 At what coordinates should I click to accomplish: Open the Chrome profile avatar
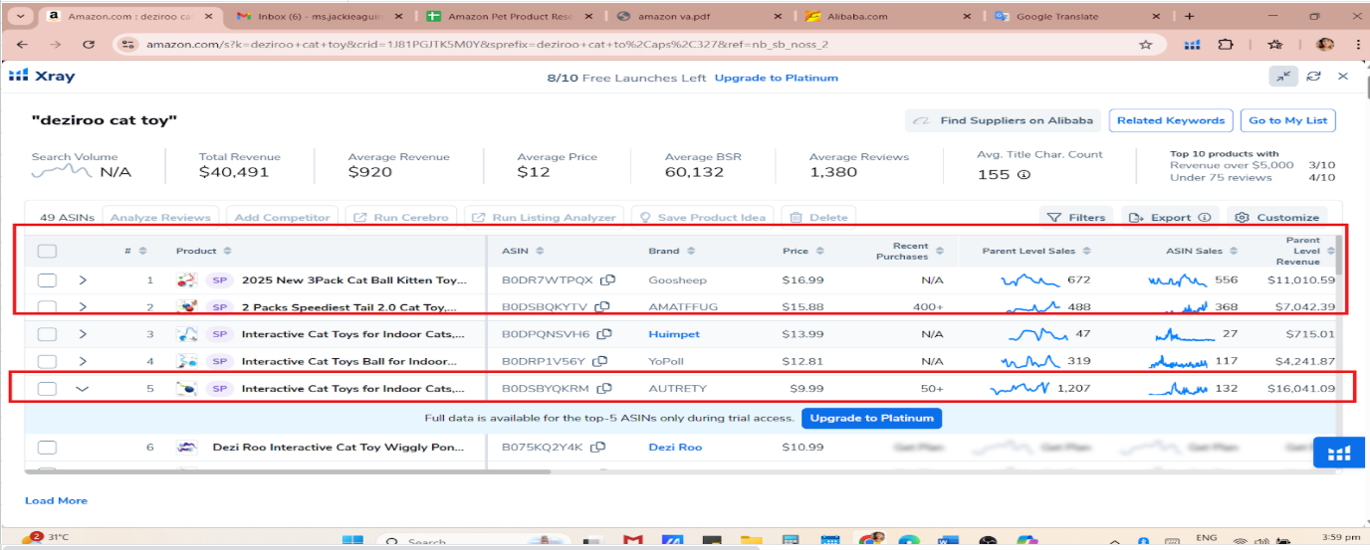click(1325, 45)
